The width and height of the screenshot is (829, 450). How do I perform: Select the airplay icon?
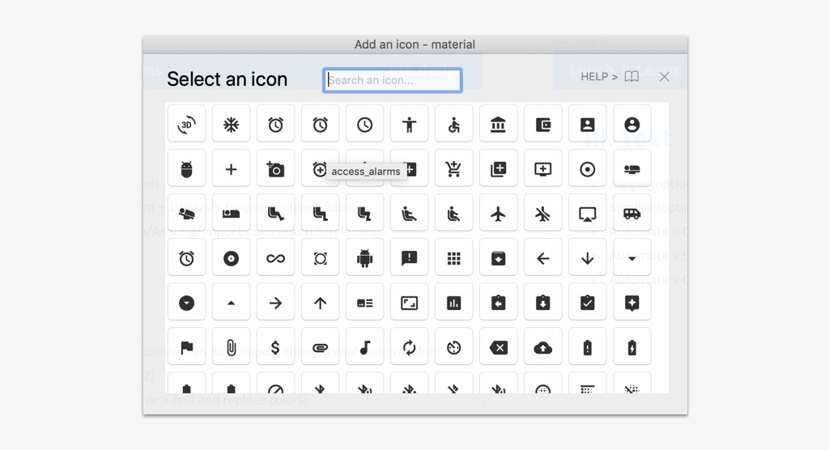point(588,214)
